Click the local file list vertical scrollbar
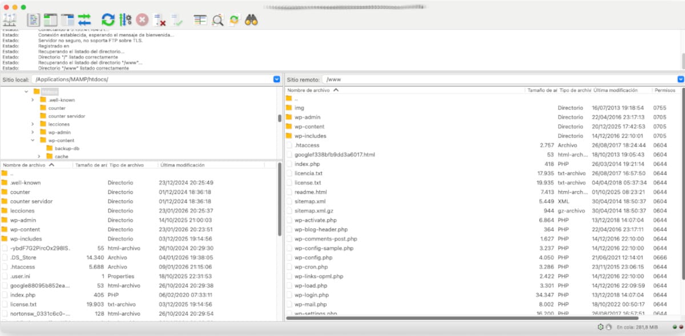The height and width of the screenshot is (336, 685). 280,200
